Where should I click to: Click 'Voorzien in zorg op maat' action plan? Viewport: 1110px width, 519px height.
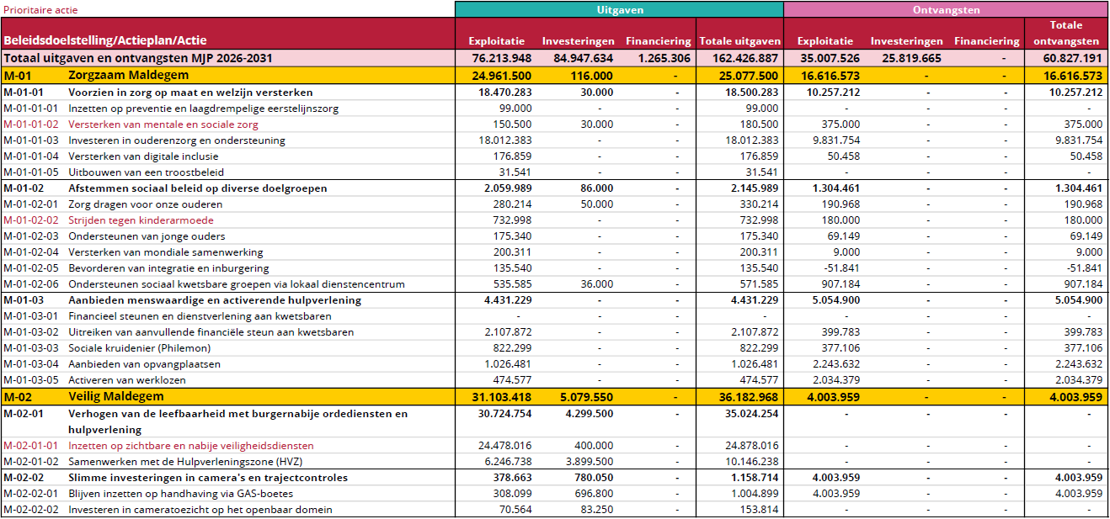[190, 93]
